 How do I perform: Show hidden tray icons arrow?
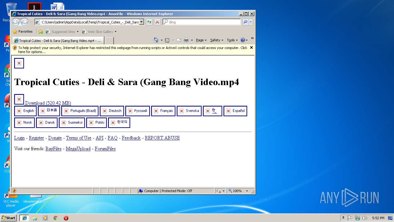(x=343, y=218)
